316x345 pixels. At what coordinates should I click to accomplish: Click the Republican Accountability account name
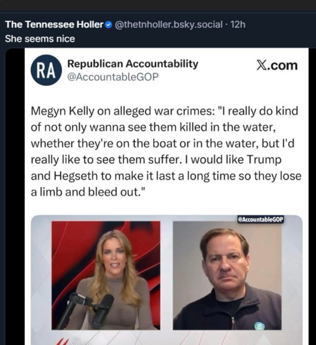pyautogui.click(x=133, y=64)
